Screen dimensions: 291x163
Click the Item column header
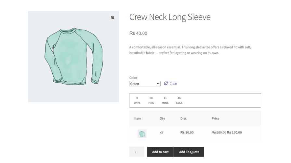[138, 118]
